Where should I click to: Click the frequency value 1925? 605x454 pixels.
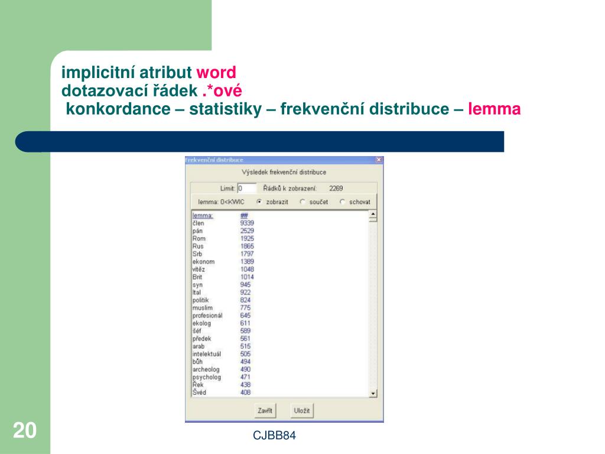click(x=247, y=239)
